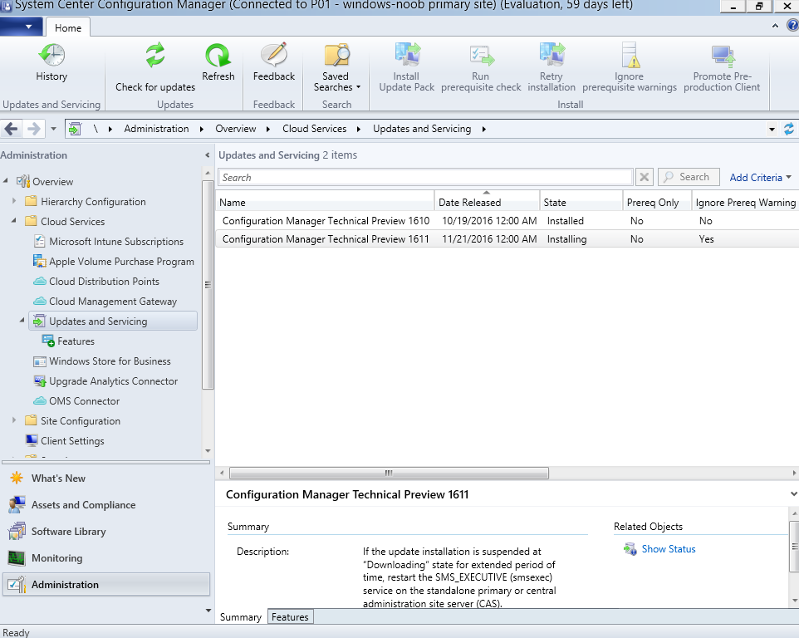Open the Add Criteria dropdown

click(760, 177)
